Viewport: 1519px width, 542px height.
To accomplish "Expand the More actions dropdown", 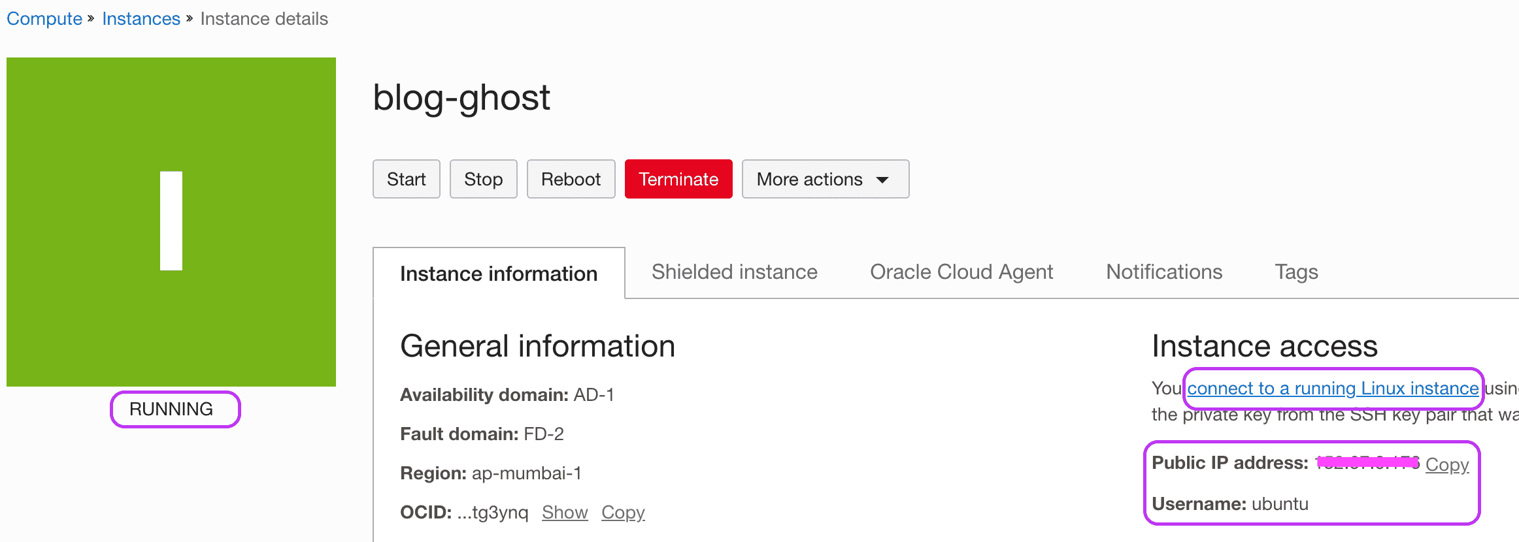I will pyautogui.click(x=825, y=179).
